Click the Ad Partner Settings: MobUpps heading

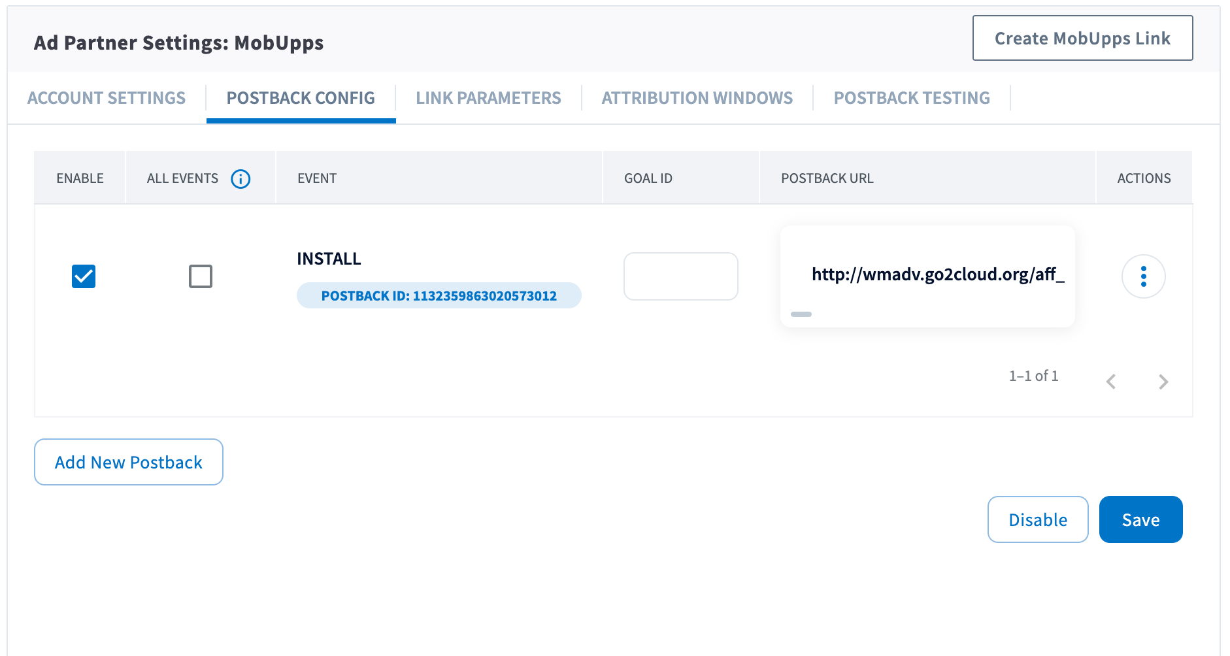click(x=178, y=42)
